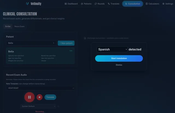Edit Bella's patient details
Viewport: 175px width, 113px height.
71,51
